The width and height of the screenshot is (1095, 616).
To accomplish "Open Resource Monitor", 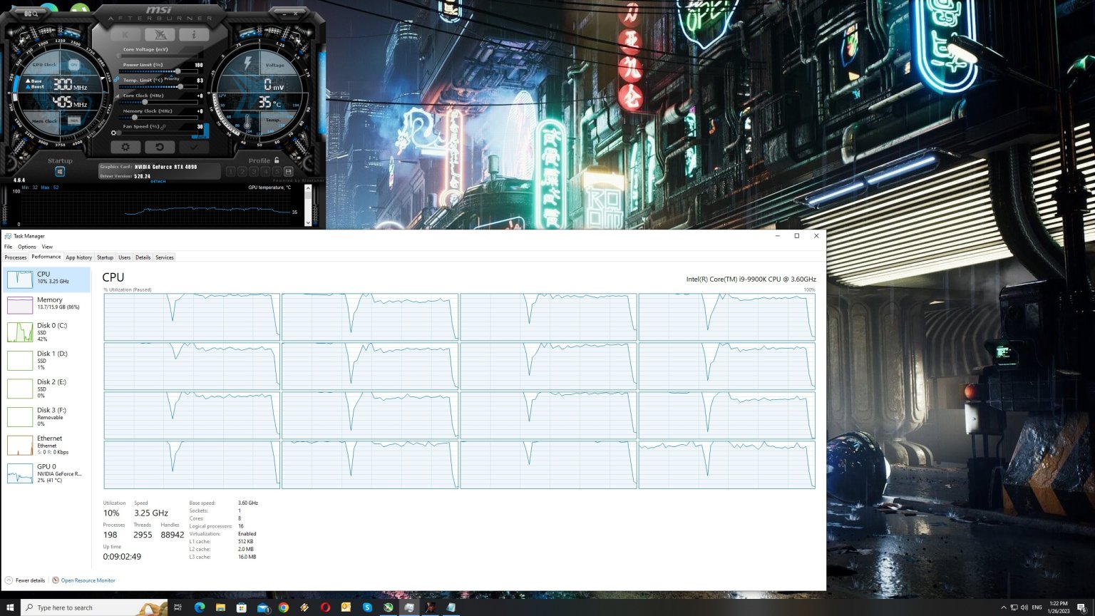I will click(x=87, y=580).
